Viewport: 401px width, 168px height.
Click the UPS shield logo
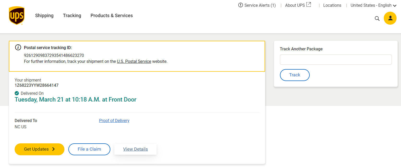point(16,16)
